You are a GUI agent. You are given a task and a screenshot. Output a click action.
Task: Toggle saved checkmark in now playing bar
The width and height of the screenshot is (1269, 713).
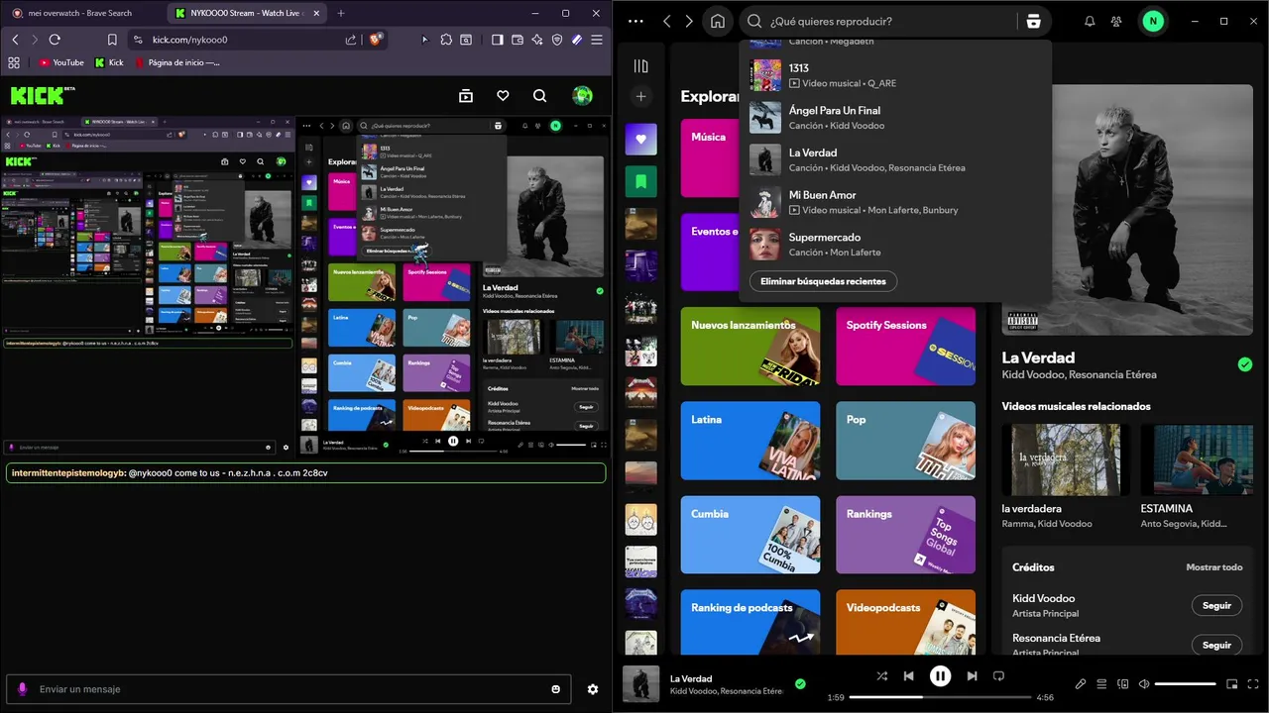(x=800, y=683)
